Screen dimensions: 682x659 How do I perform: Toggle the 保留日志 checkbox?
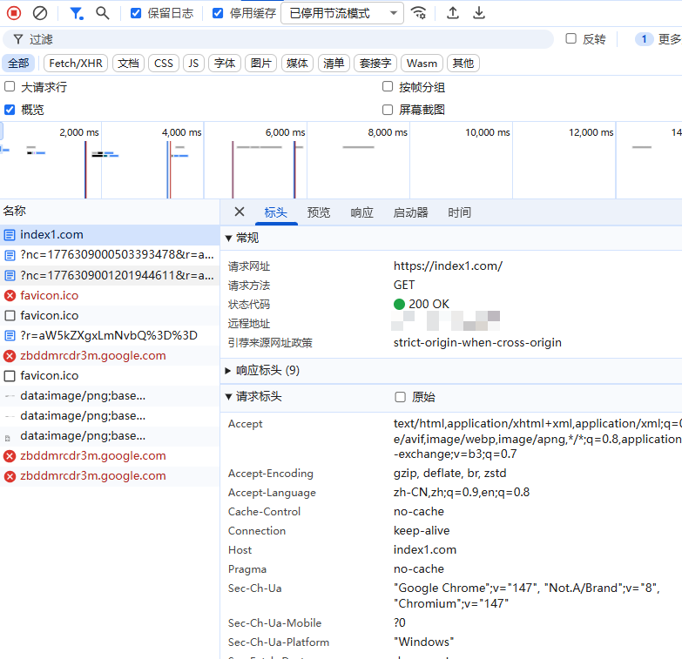(136, 13)
